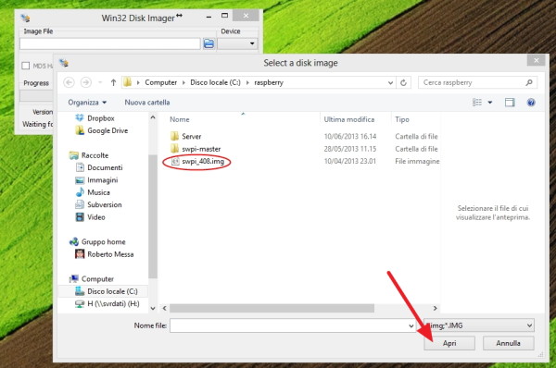Image resolution: width=556 pixels, height=368 pixels.
Task: Select Google Drive in the sidebar
Action: 107,130
